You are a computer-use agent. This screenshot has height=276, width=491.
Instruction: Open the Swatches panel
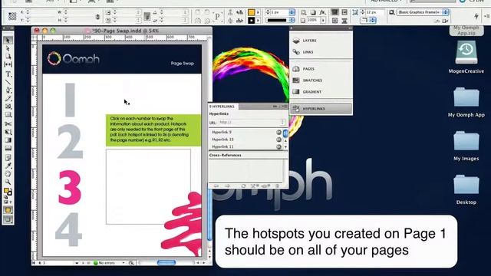click(321, 80)
